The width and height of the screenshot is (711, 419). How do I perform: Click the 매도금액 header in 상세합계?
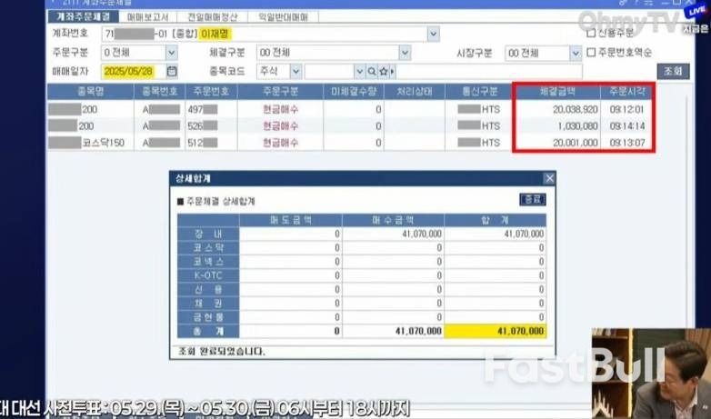click(x=291, y=220)
